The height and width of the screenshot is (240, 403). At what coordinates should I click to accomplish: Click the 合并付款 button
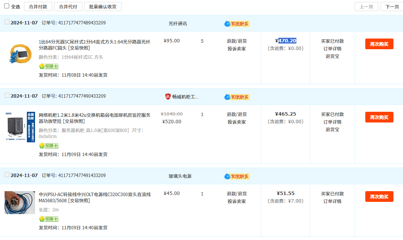[x=38, y=6]
